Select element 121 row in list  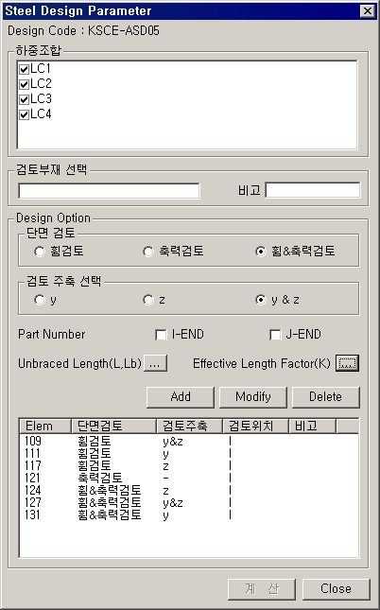(189, 478)
